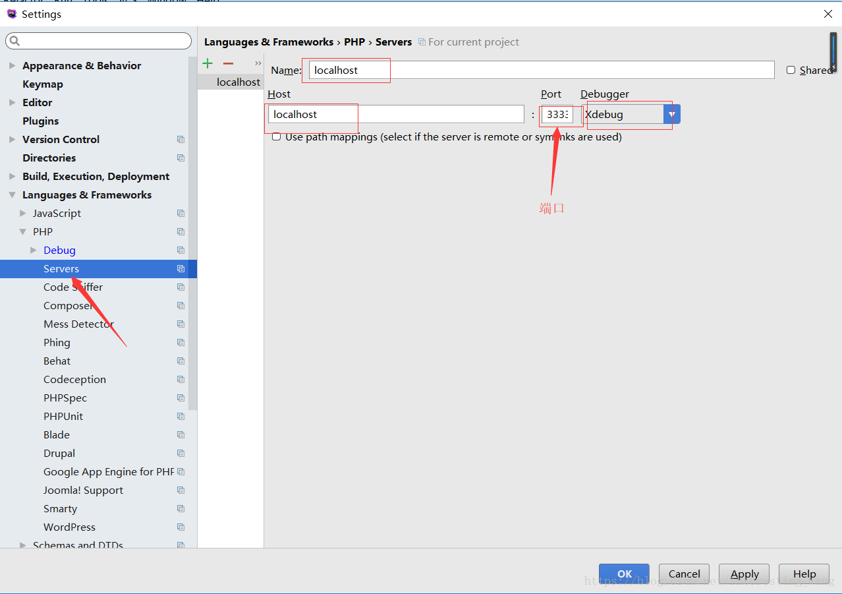The height and width of the screenshot is (594, 842).
Task: Remove selected server with the minus icon
Action: point(228,63)
